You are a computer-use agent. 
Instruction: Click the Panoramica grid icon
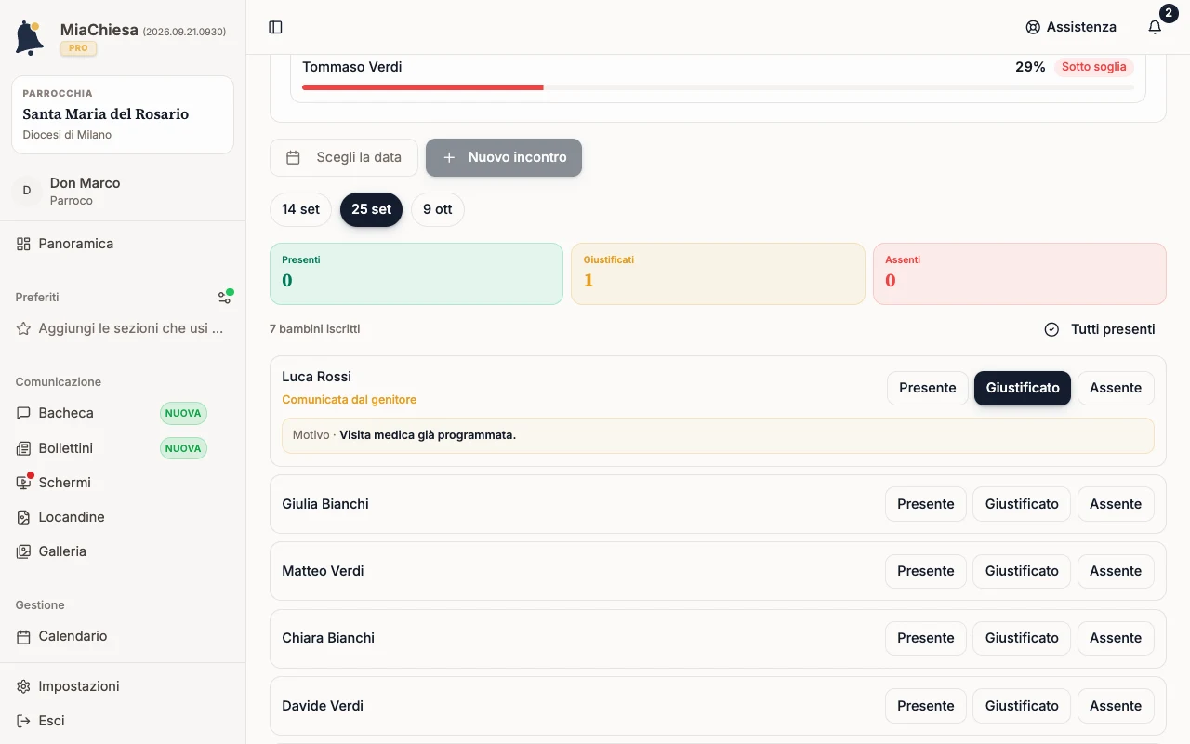[x=23, y=244]
